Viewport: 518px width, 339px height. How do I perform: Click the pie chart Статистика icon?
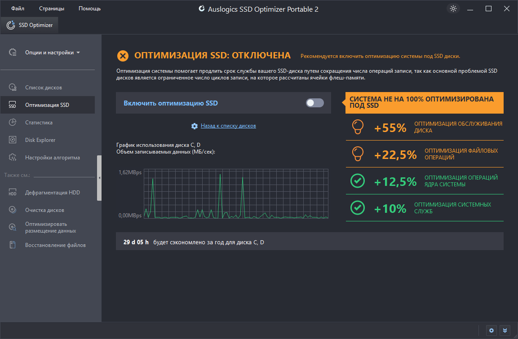click(x=13, y=123)
